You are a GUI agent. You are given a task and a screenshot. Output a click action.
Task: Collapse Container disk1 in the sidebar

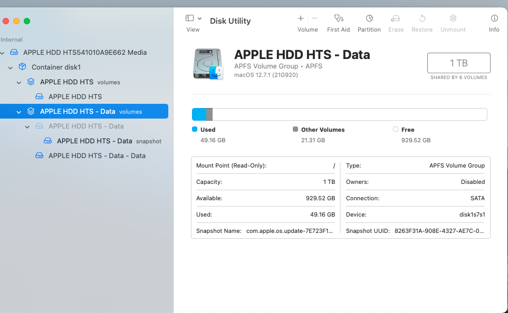pyautogui.click(x=11, y=67)
